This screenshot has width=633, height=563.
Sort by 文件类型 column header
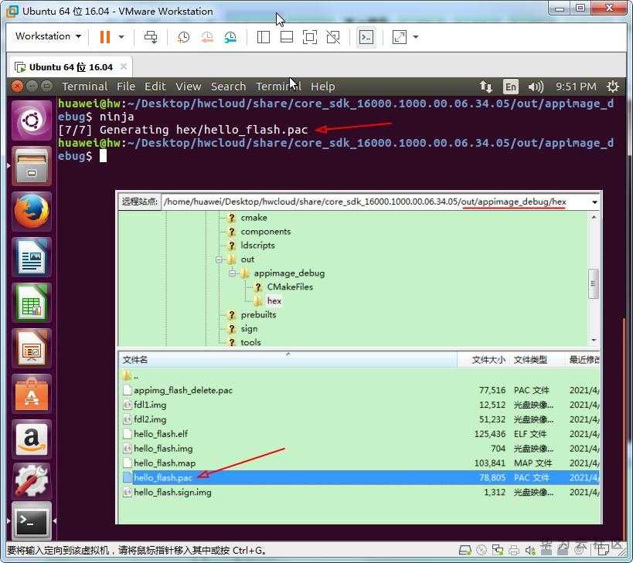[x=537, y=360]
